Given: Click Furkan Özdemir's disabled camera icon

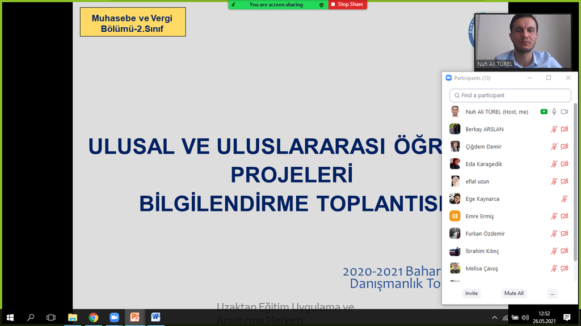Looking at the screenshot, I should tap(565, 234).
